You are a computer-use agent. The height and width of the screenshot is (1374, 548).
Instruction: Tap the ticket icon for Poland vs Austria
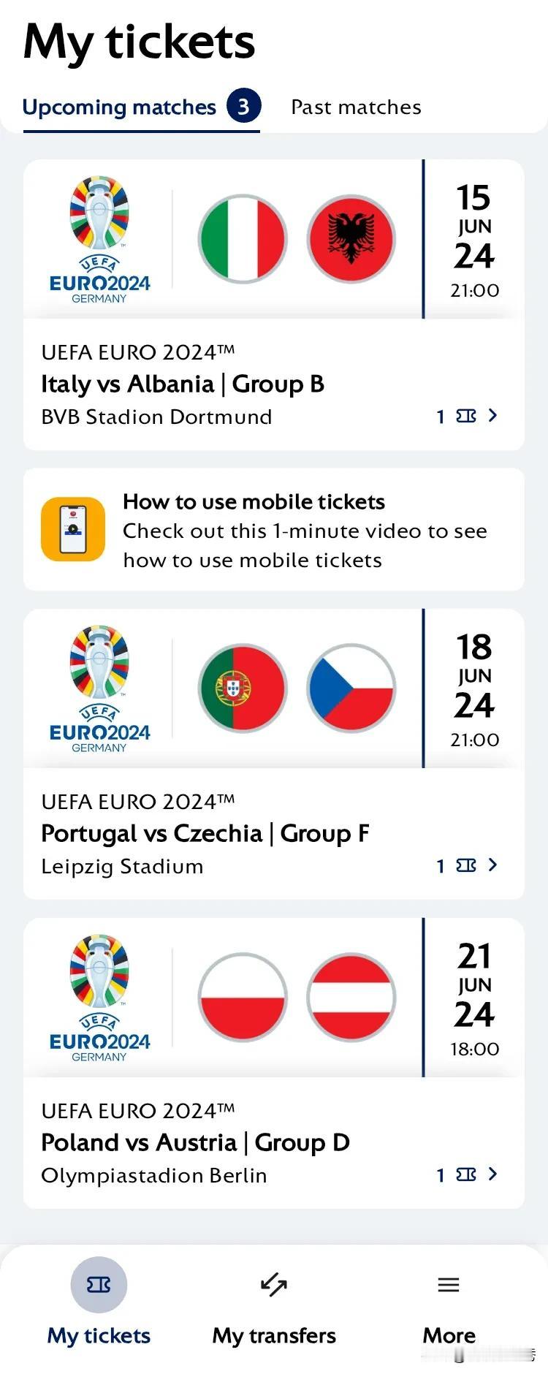coord(466,1174)
